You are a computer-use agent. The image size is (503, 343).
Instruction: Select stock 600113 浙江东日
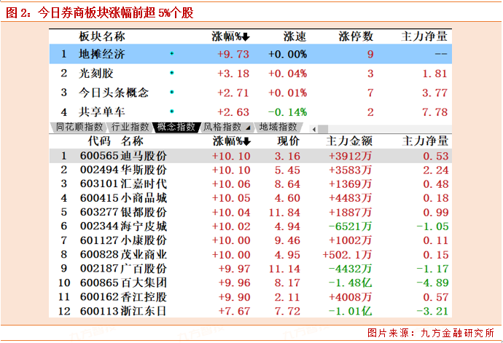pyautogui.click(x=250, y=311)
